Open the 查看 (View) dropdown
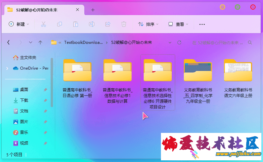The image size is (263, 162). pyautogui.click(x=178, y=24)
